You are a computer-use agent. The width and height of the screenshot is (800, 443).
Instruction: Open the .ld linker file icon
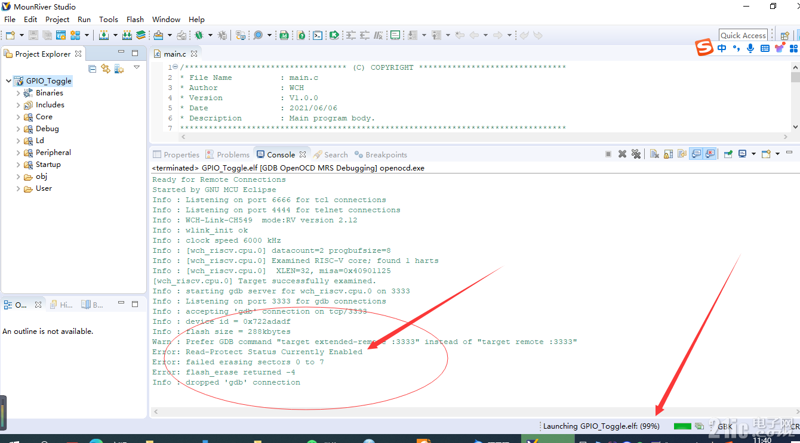pos(284,36)
